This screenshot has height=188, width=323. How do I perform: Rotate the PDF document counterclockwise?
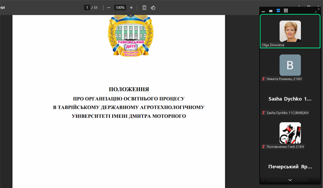point(153,8)
